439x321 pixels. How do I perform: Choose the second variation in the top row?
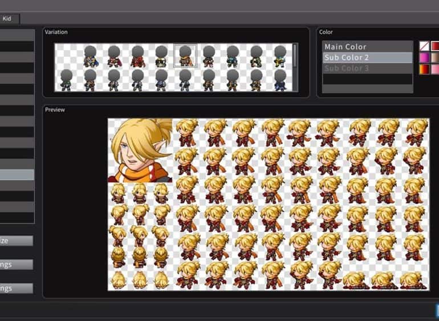point(114,56)
